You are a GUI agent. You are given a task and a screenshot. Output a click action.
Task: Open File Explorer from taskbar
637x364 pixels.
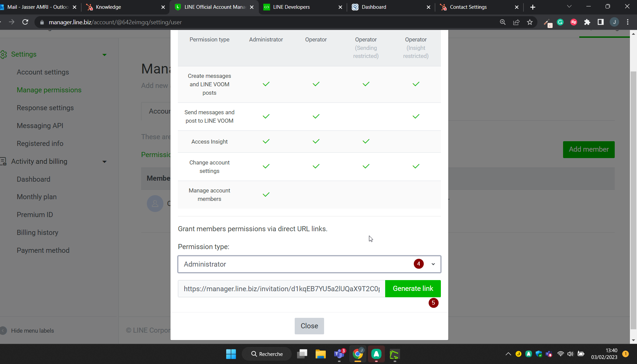point(320,354)
